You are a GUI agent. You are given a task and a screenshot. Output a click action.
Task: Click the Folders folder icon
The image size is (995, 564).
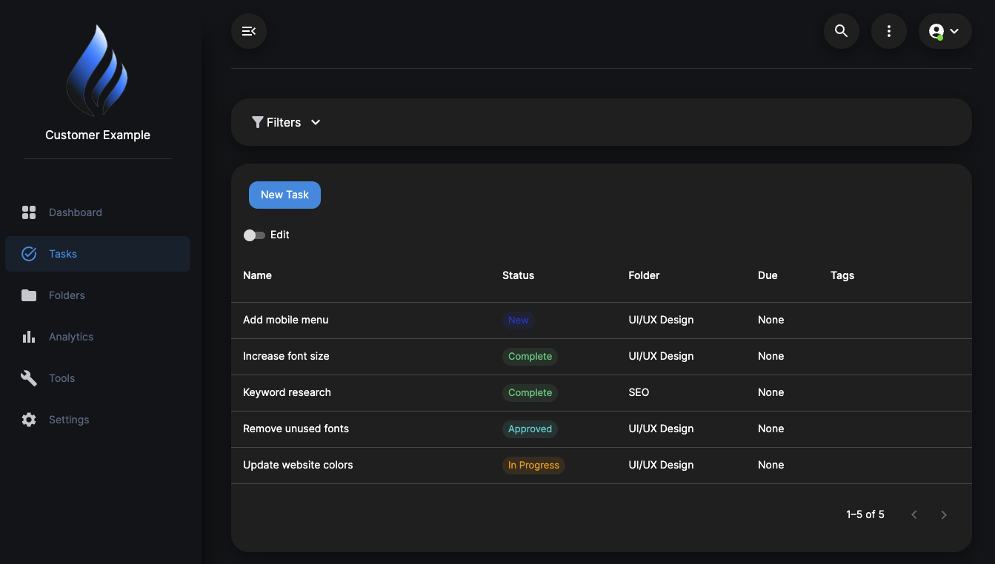[29, 295]
